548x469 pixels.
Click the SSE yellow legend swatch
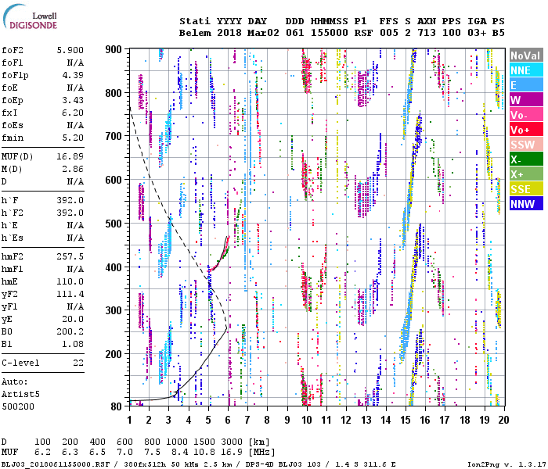tap(526, 189)
